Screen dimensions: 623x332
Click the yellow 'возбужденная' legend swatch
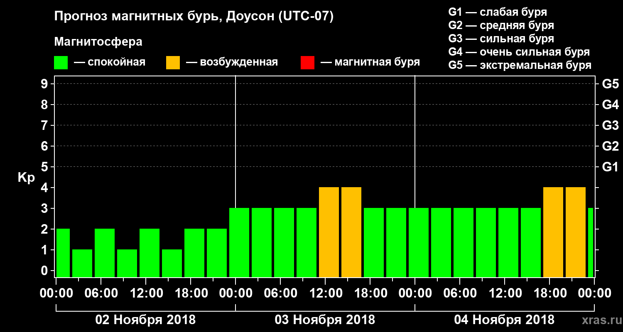(x=173, y=63)
